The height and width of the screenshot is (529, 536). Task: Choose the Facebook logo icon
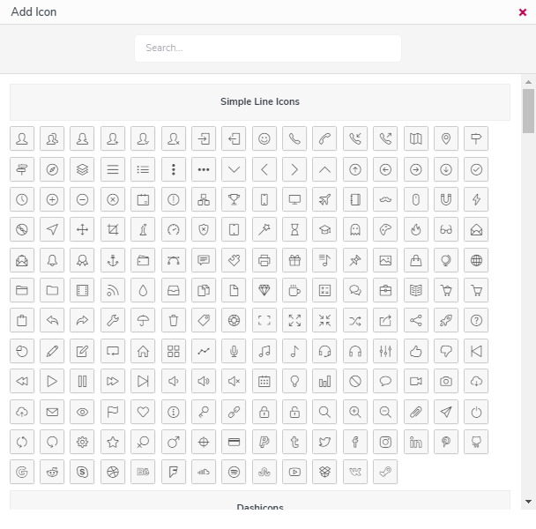[355, 442]
